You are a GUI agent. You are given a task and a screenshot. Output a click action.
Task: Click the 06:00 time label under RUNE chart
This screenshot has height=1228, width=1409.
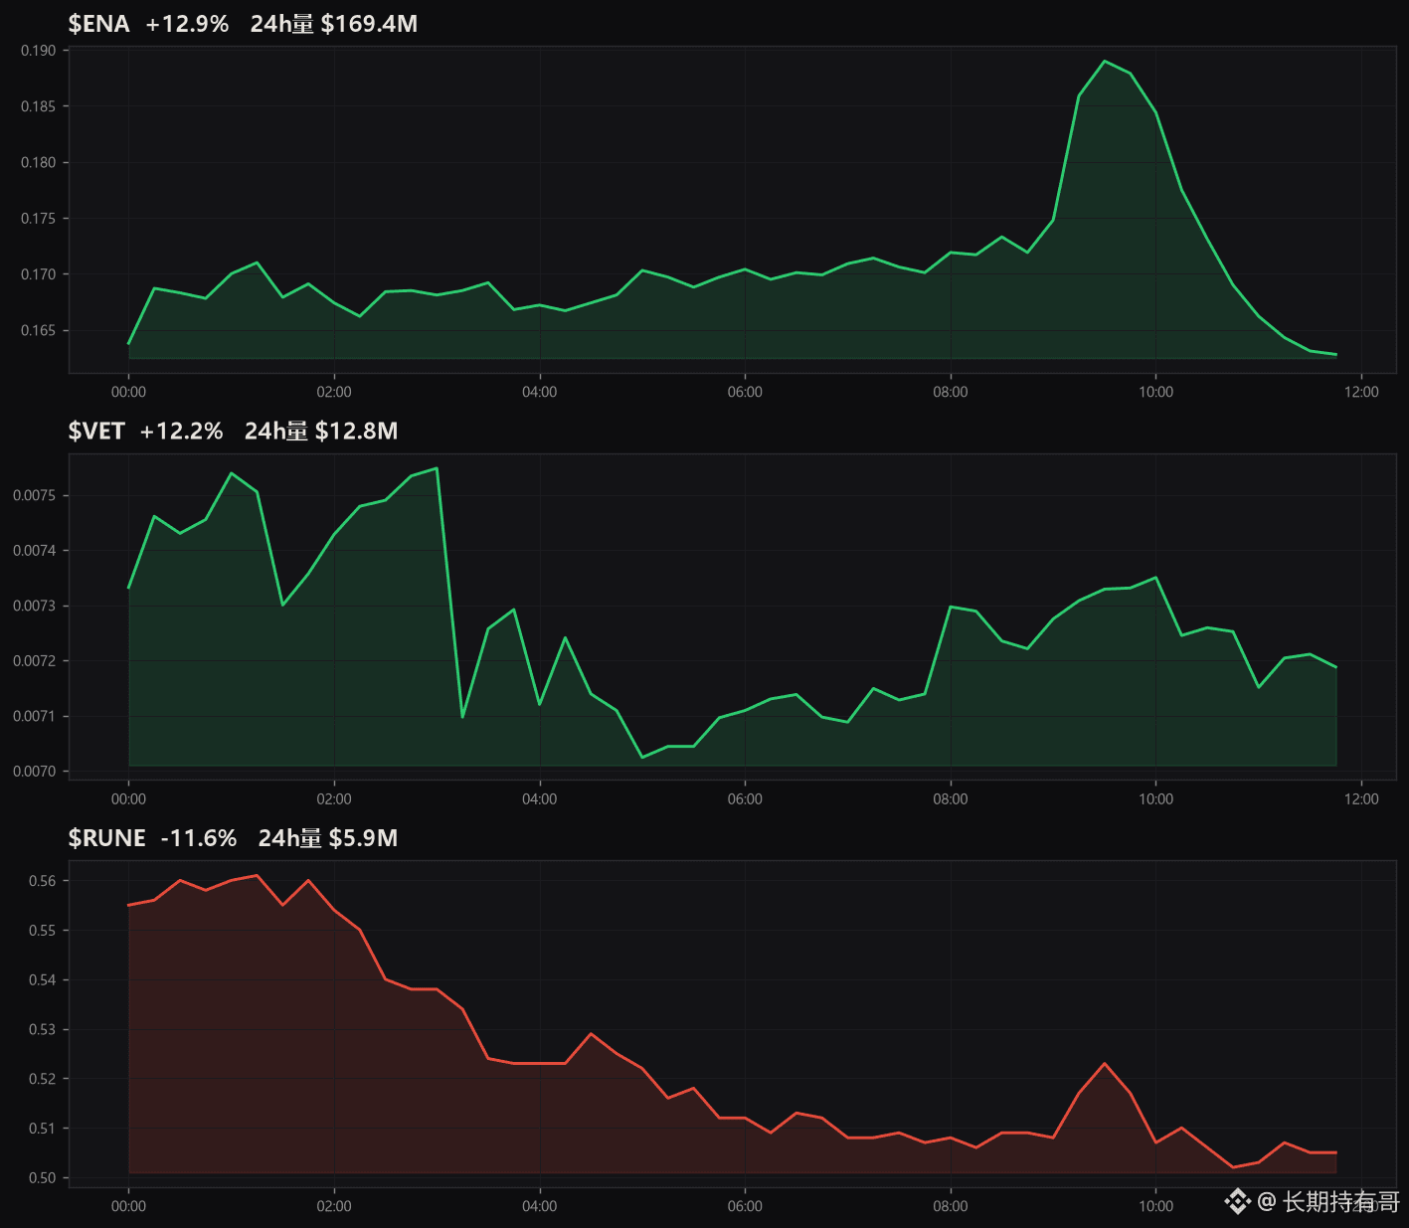pos(745,1206)
